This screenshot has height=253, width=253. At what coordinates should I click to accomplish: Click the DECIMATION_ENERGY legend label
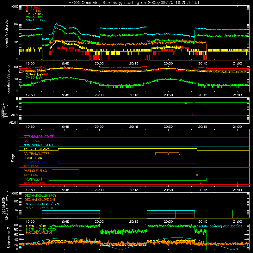click(40, 195)
